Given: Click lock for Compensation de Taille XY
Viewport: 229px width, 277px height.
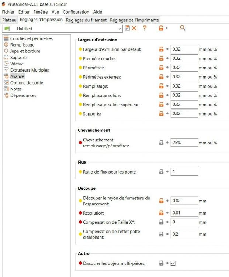Looking at the screenshot, I should coord(161,222).
